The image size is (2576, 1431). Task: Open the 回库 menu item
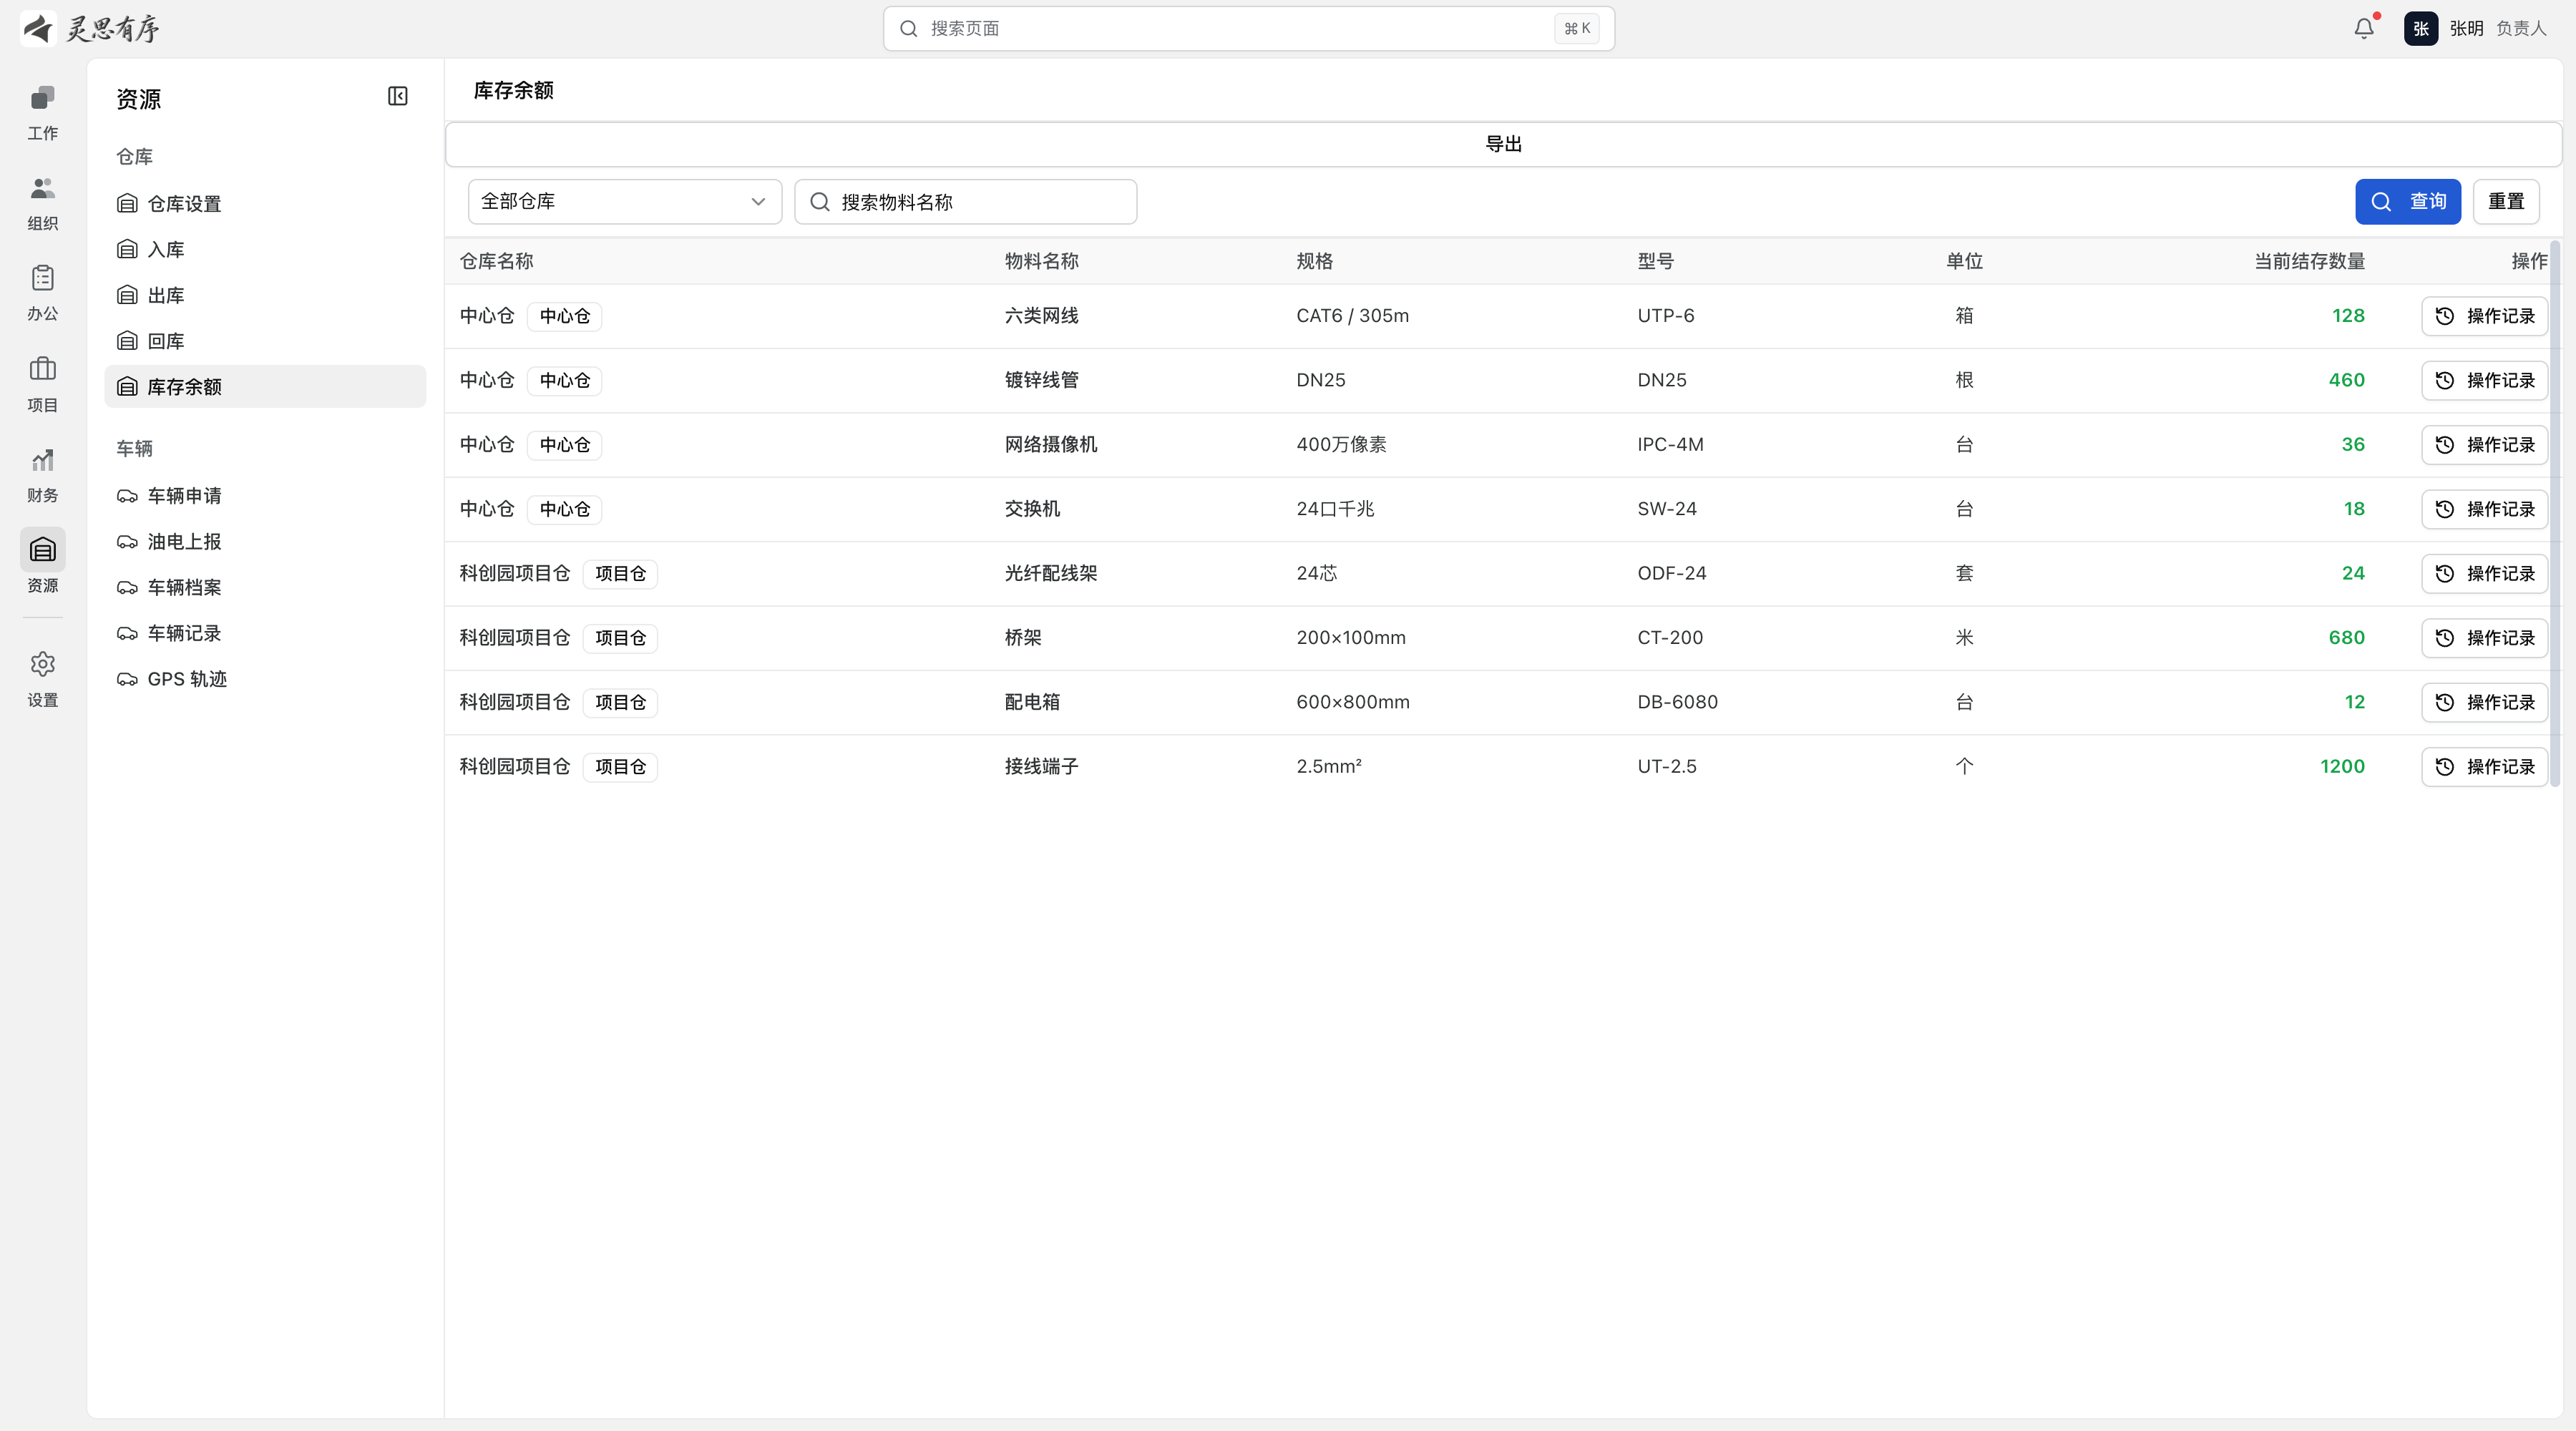point(265,341)
